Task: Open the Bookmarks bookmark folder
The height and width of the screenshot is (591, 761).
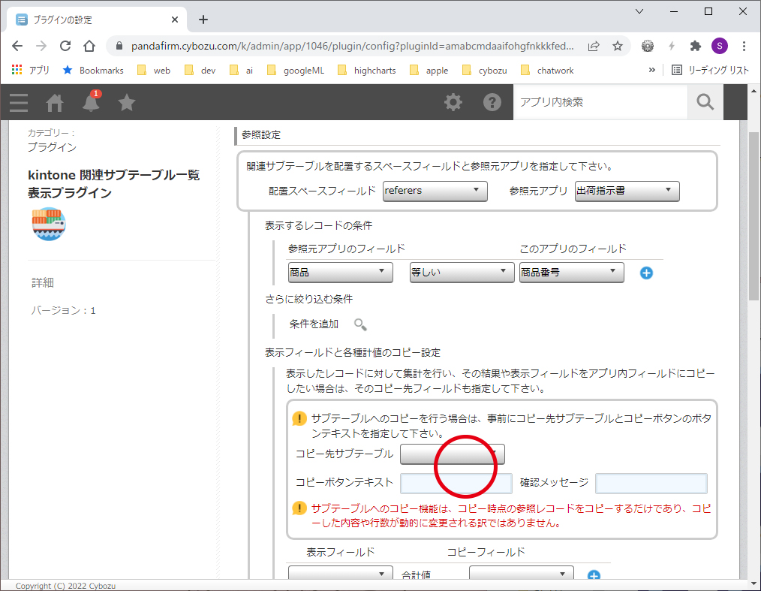Action: (93, 71)
